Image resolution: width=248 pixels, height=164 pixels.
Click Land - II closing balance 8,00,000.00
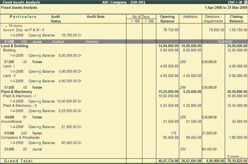click(x=238, y=76)
